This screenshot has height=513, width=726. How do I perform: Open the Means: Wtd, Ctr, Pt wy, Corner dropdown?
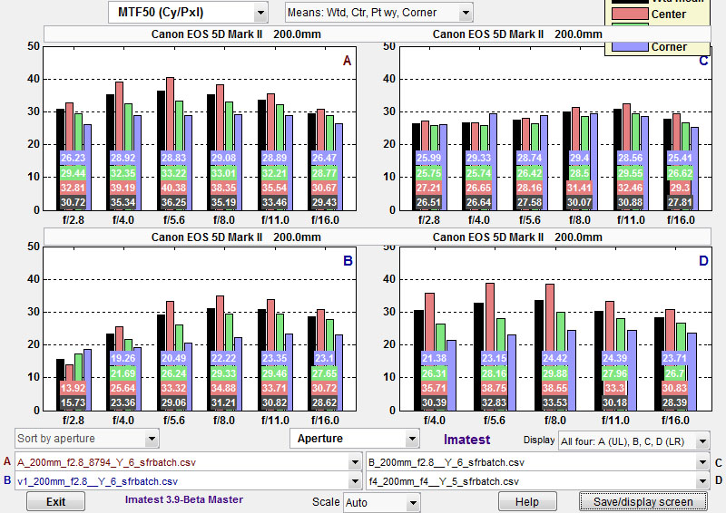click(x=378, y=13)
